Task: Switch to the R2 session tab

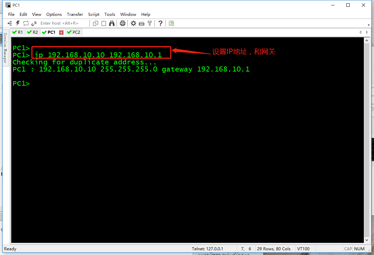Action: (x=33, y=32)
